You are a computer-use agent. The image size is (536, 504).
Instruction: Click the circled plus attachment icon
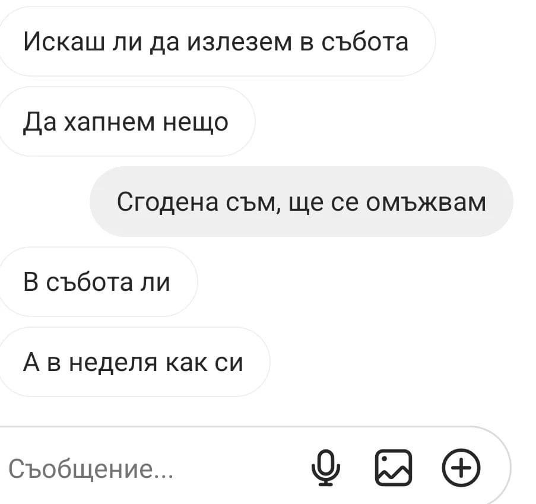[x=461, y=467]
